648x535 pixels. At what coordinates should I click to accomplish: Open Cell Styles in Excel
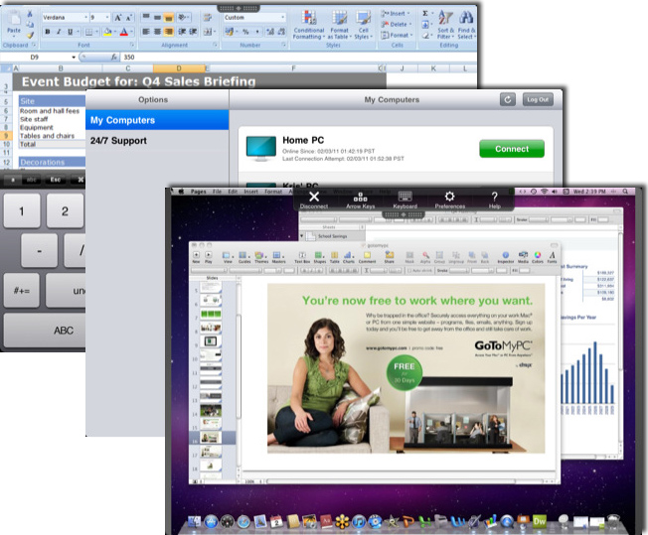point(364,25)
